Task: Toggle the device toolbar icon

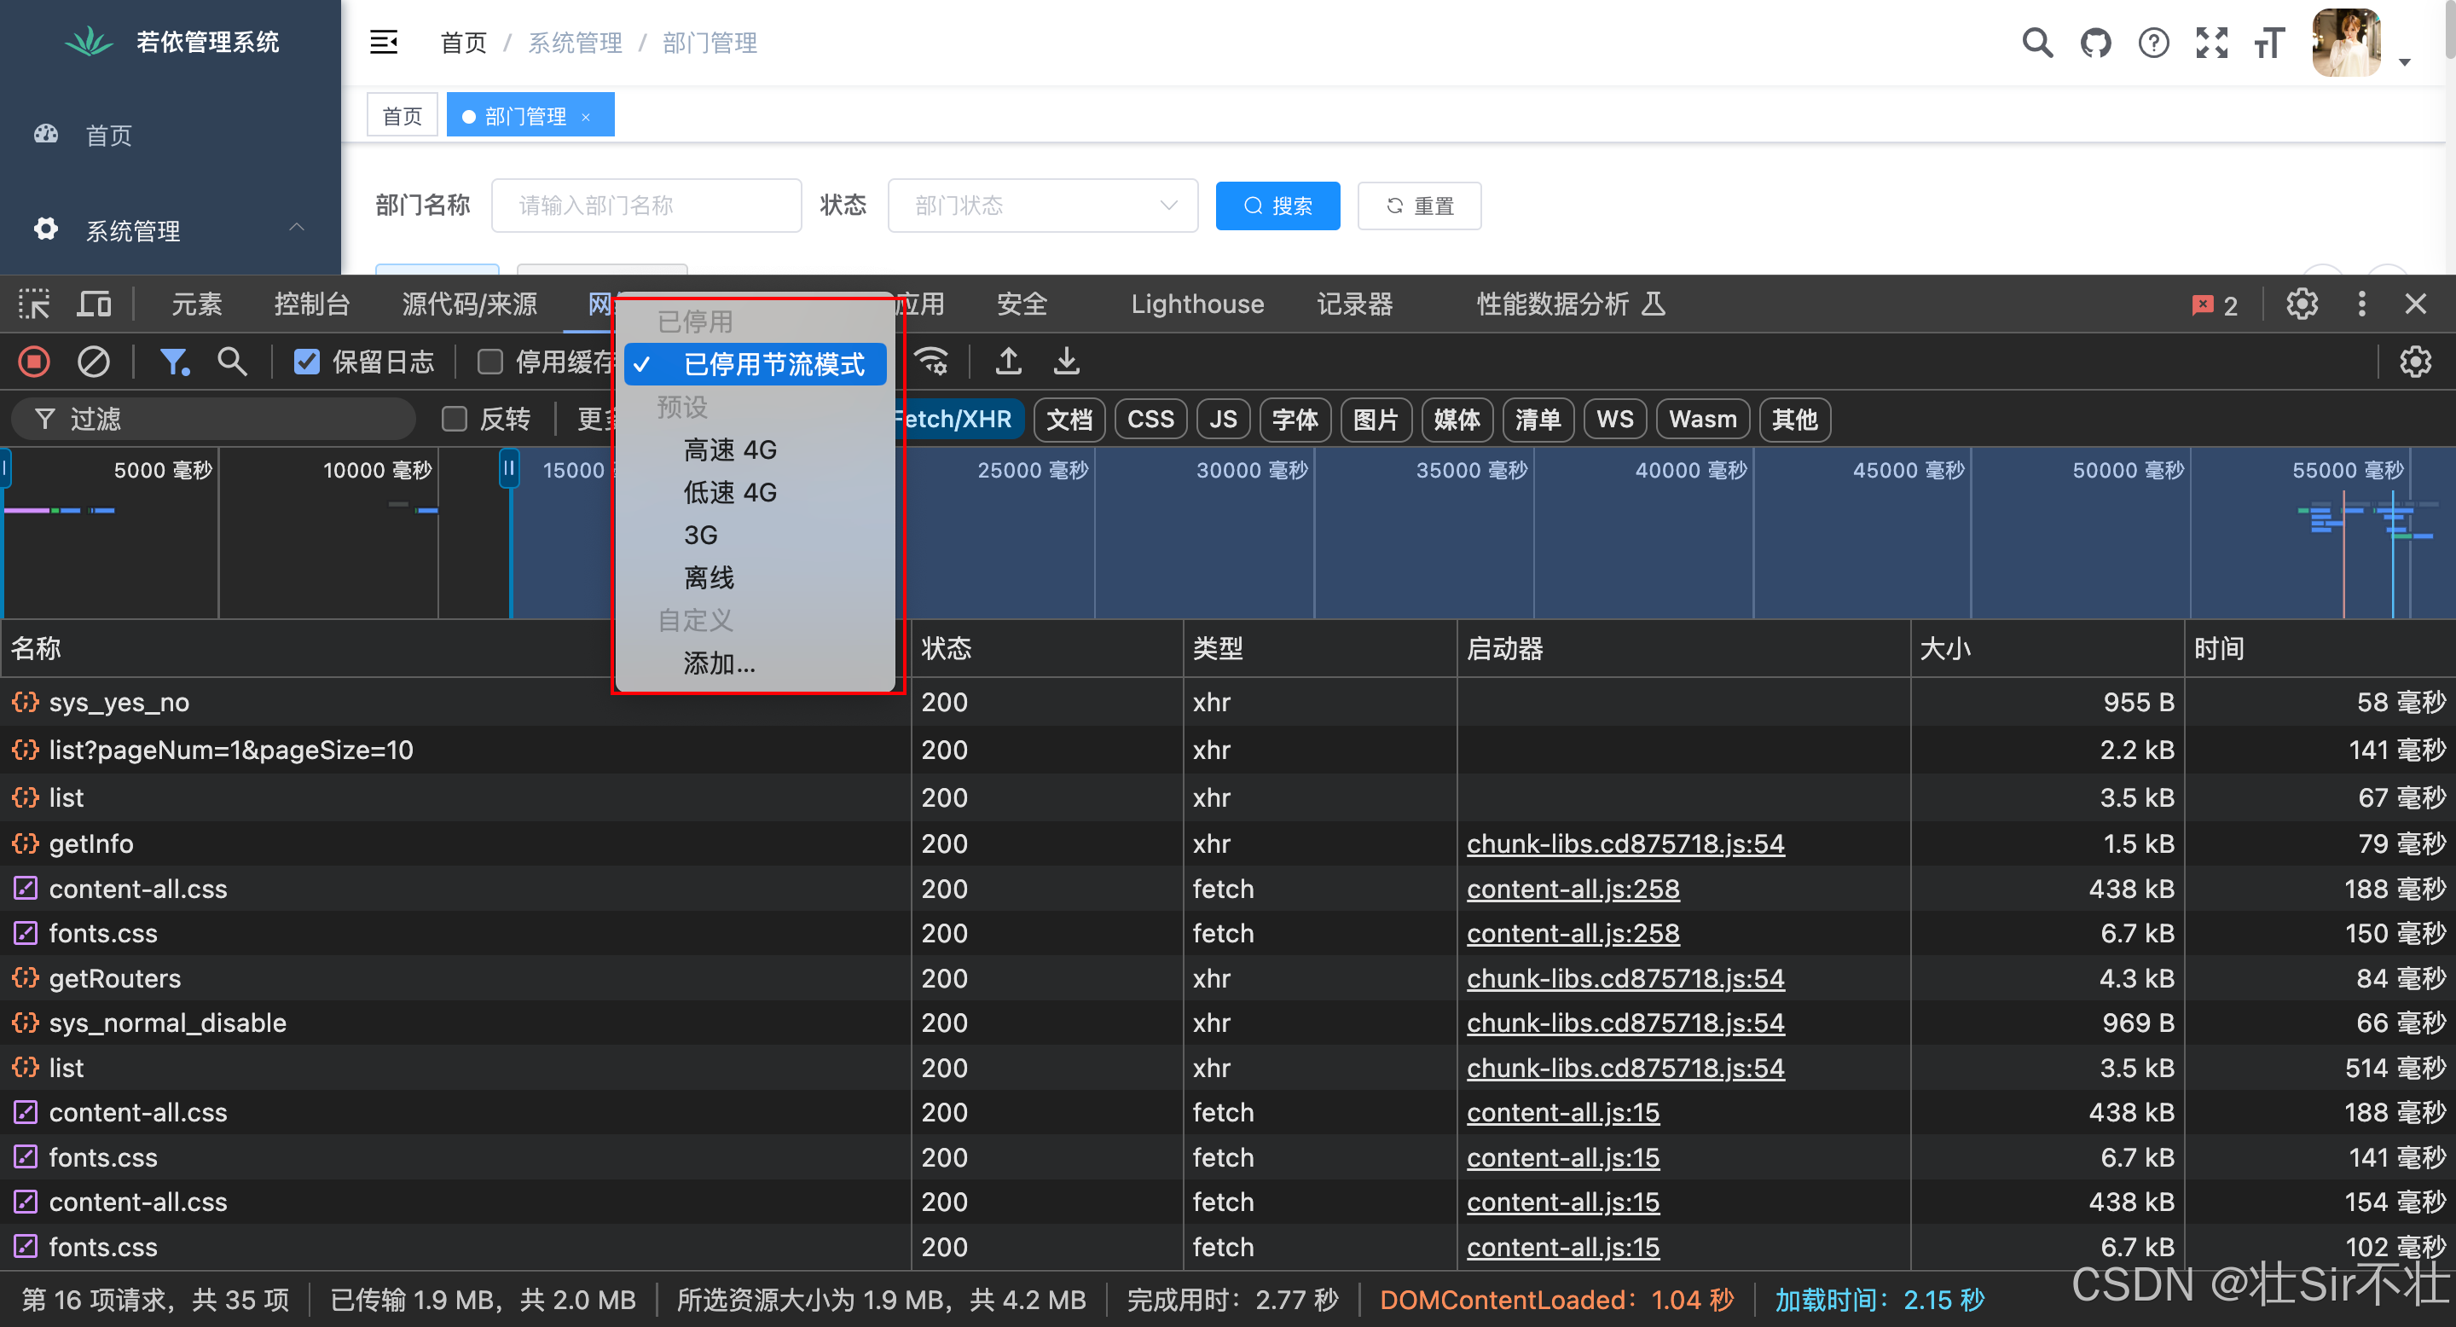Action: tap(94, 305)
